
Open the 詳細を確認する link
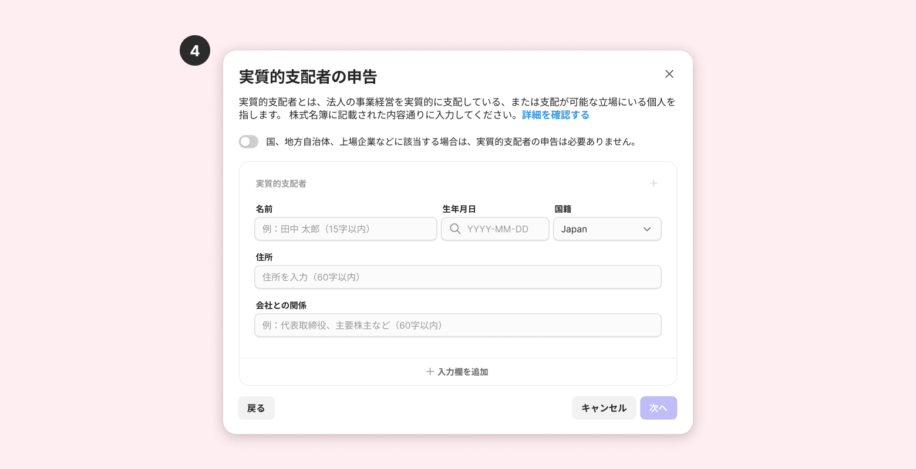click(555, 115)
